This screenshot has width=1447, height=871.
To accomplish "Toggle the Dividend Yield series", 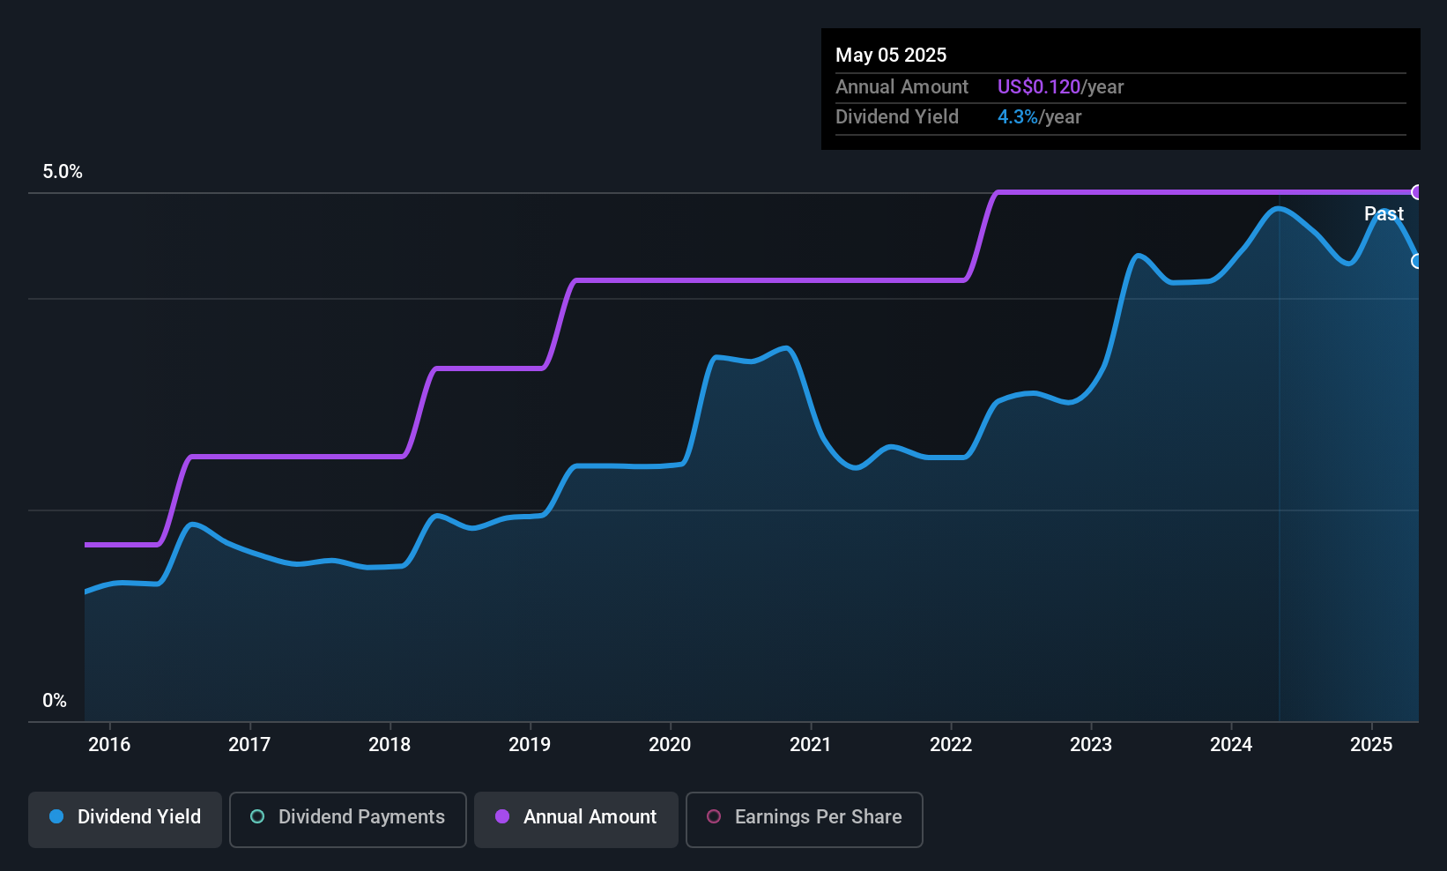I will (x=124, y=819).
